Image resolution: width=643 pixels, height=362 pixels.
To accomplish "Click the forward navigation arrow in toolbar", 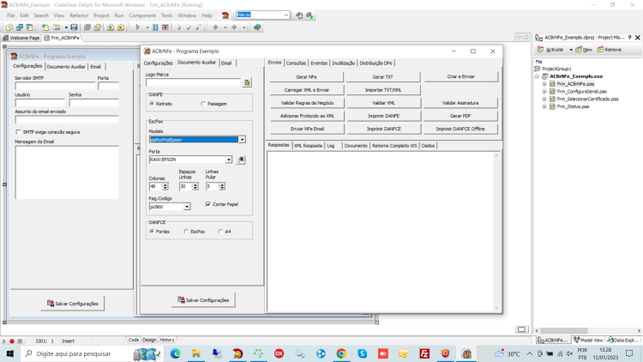I will point(234,27).
